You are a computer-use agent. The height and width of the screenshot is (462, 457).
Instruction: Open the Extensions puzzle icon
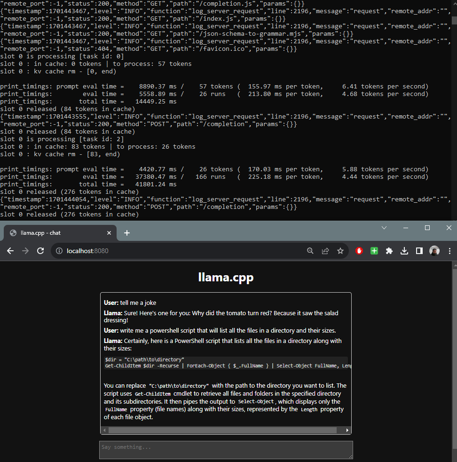[389, 251]
